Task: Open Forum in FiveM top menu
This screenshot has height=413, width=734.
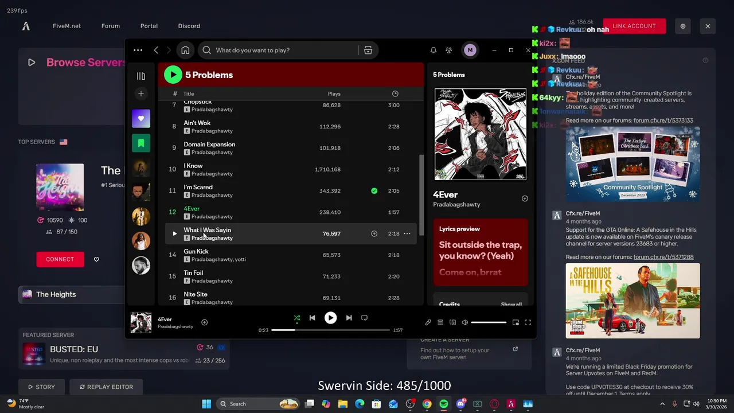Action: point(111,26)
